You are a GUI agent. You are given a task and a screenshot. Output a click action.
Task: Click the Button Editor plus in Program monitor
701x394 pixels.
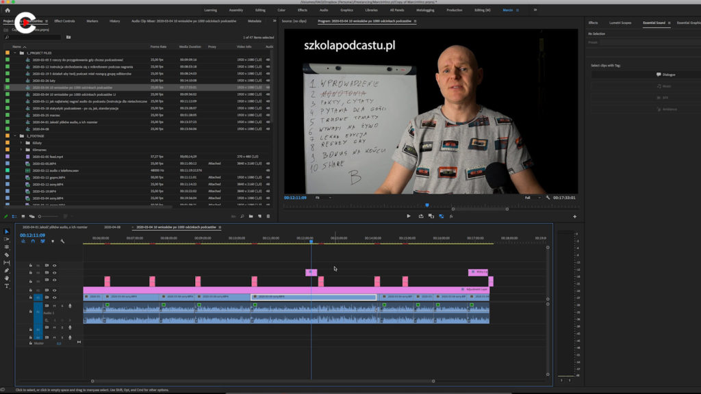click(574, 216)
